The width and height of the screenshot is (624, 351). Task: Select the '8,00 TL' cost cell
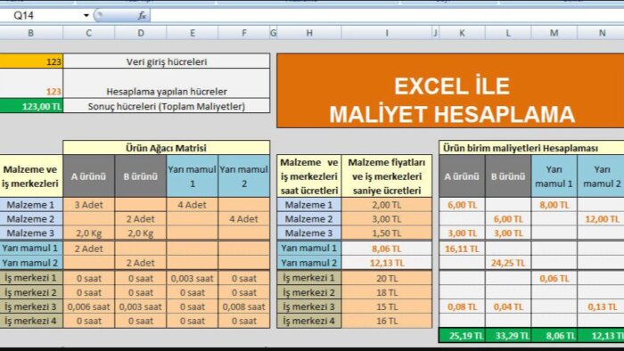pos(554,205)
